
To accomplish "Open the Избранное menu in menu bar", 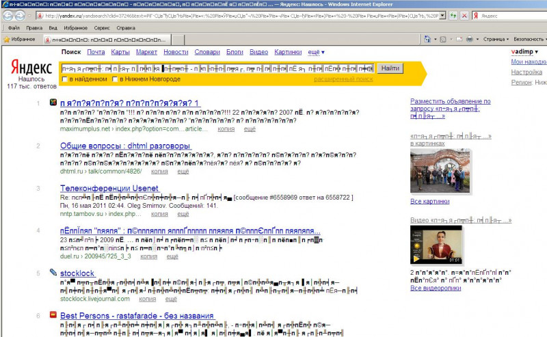I will pos(76,28).
